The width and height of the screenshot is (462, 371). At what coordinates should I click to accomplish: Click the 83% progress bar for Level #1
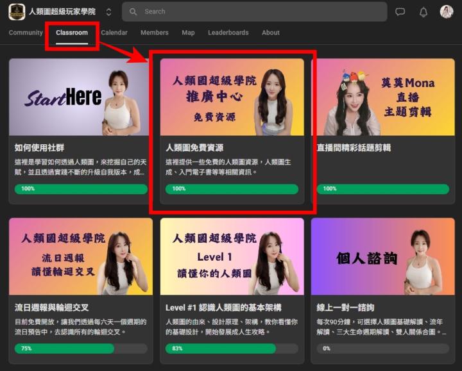[232, 349]
